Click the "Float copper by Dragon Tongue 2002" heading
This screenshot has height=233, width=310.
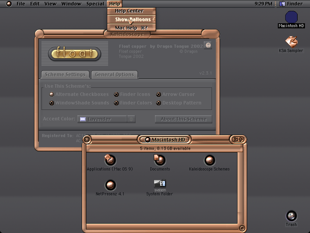tap(161, 46)
